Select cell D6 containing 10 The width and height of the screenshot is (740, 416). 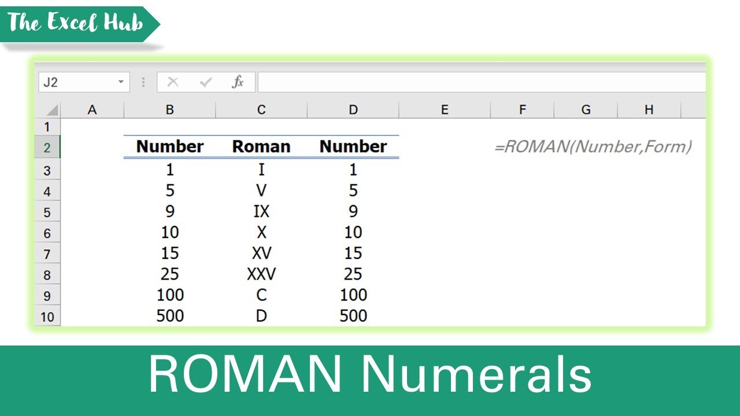coord(353,232)
